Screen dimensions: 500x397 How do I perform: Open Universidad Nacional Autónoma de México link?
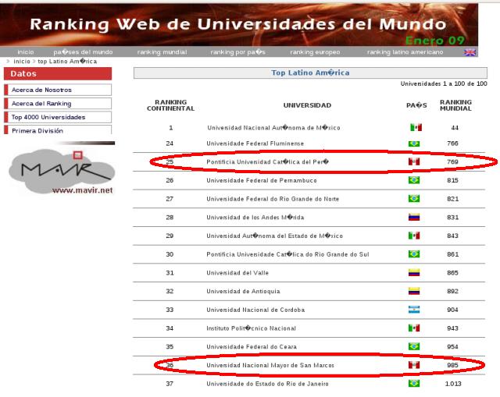coord(273,128)
